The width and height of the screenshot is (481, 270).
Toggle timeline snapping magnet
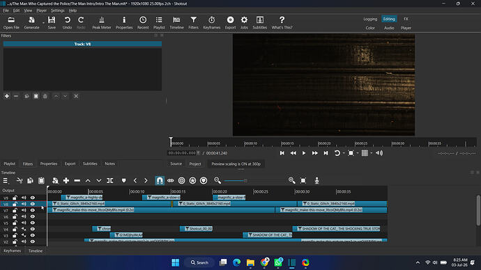(160, 181)
